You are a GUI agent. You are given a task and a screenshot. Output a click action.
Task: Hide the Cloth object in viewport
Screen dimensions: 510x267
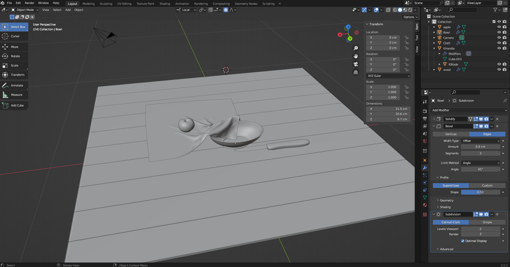coord(499,43)
